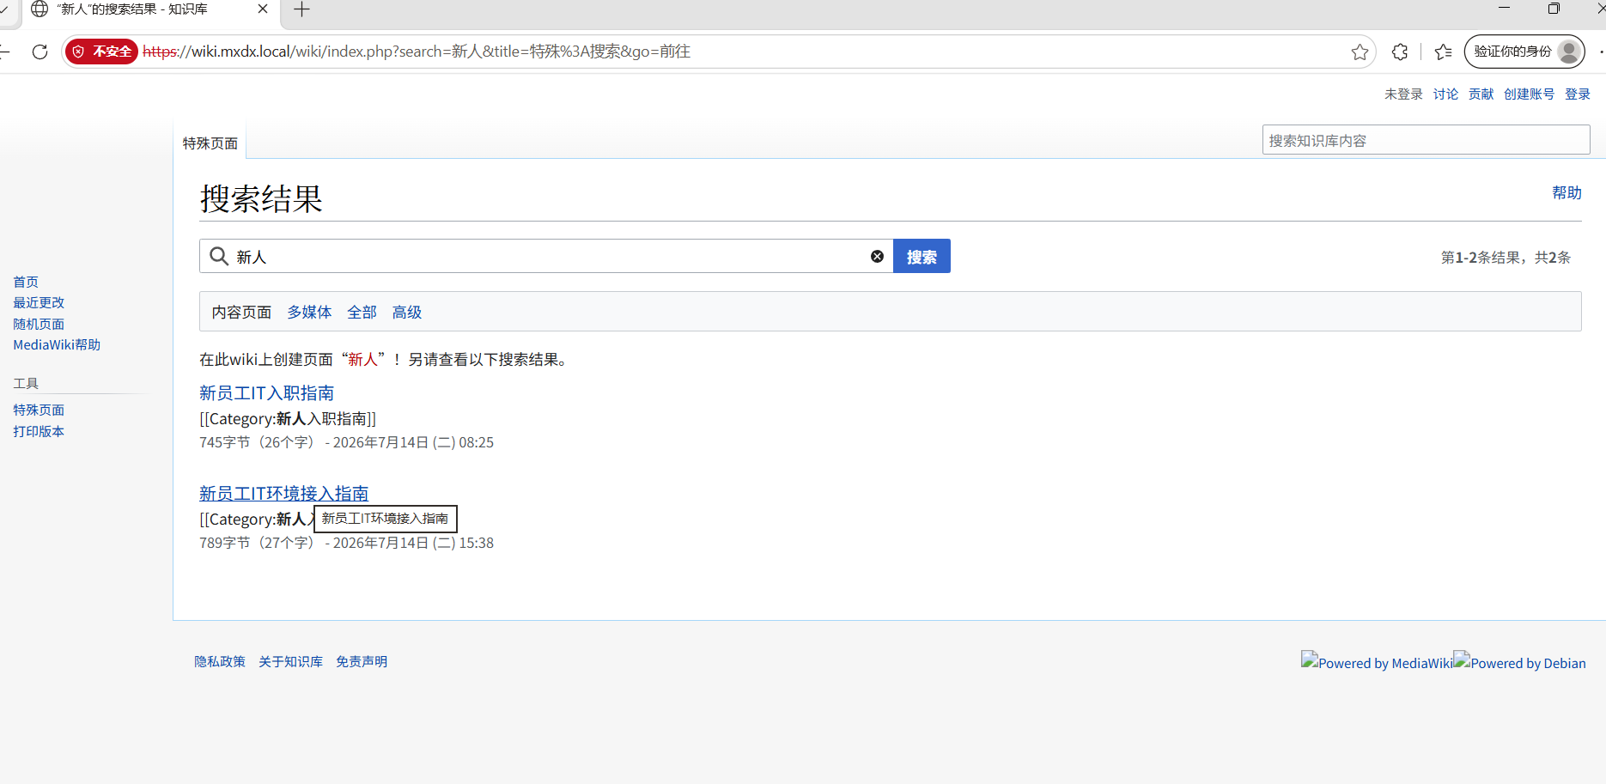Open the 隐私政策 footer link
This screenshot has height=784, width=1606.
pos(220,661)
